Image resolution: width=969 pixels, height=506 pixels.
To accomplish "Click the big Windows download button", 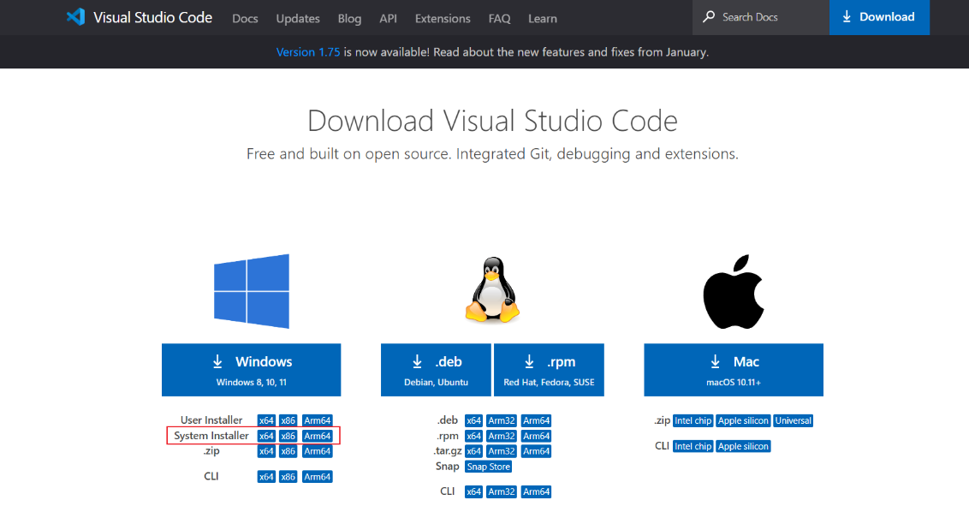I will click(x=251, y=370).
